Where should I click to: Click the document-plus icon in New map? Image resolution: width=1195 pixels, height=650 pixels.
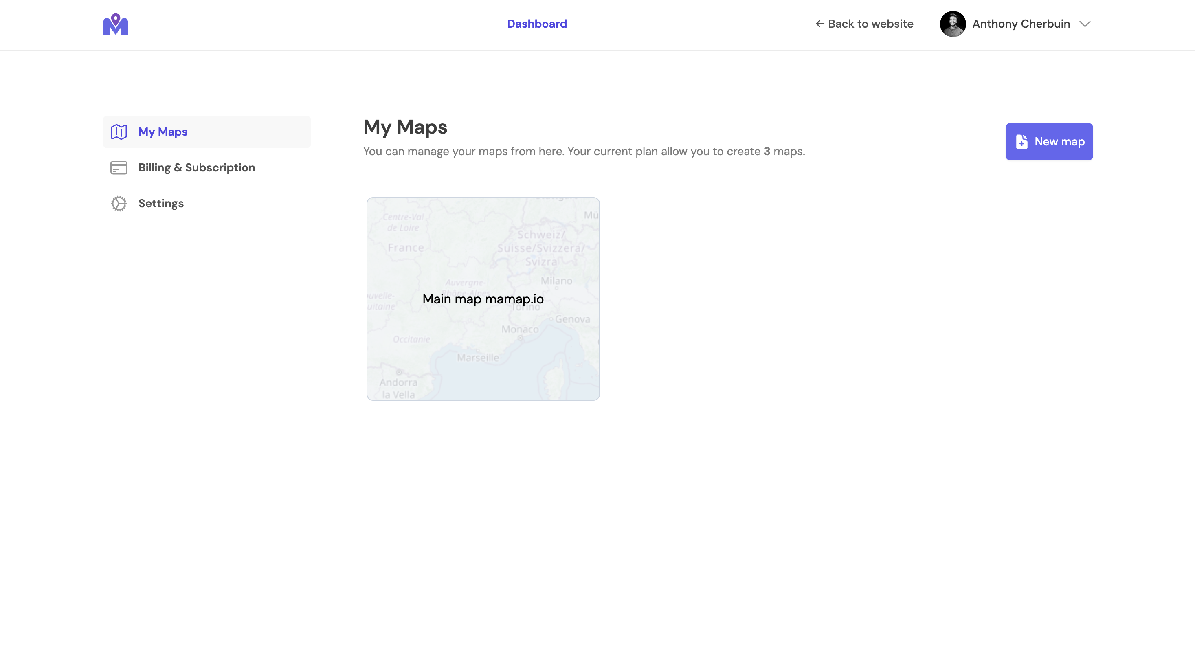pos(1021,141)
